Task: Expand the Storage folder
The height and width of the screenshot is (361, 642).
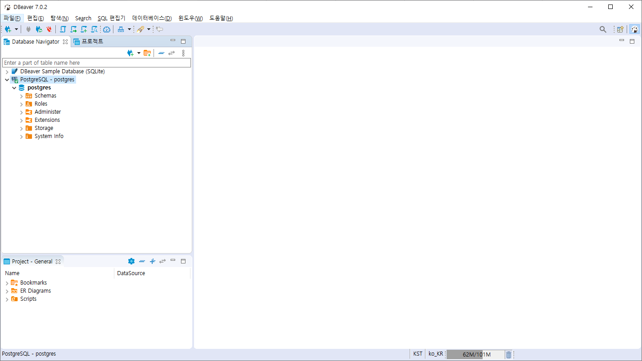Action: (21, 129)
